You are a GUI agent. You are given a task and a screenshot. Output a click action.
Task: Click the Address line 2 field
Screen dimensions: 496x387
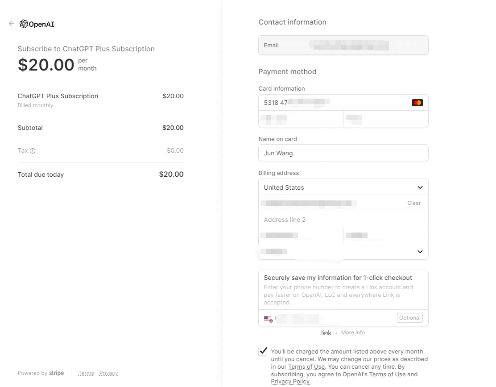(343, 220)
